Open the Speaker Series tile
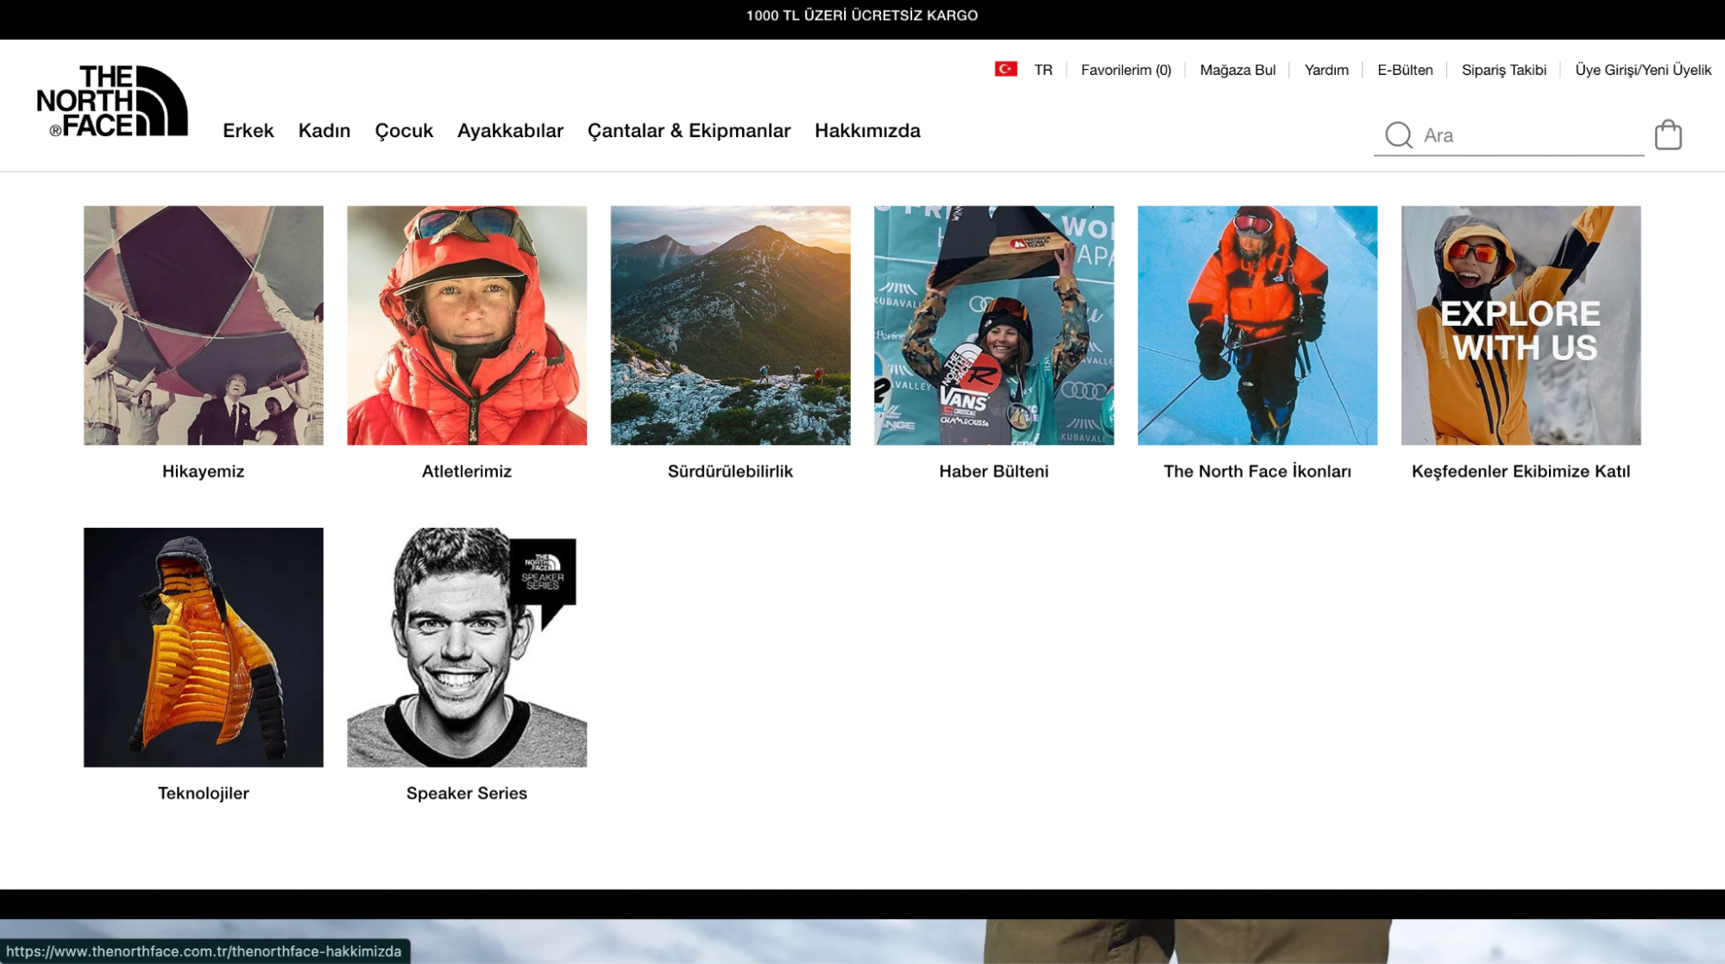The image size is (1725, 964). (x=466, y=647)
